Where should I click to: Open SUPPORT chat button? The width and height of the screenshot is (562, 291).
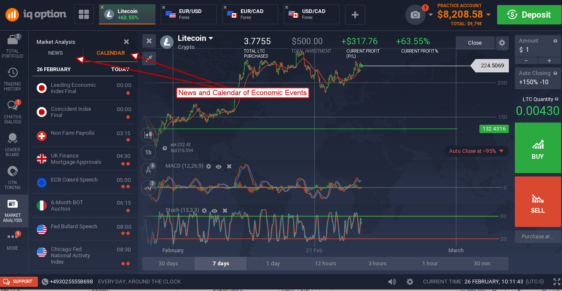[x=19, y=282]
